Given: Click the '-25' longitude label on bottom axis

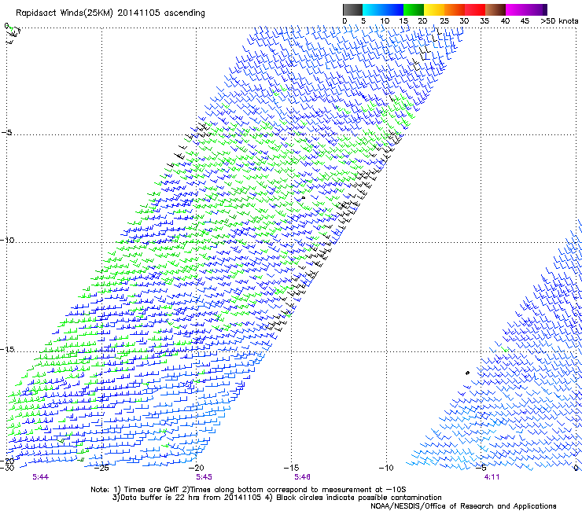Looking at the screenshot, I should coord(101,468).
